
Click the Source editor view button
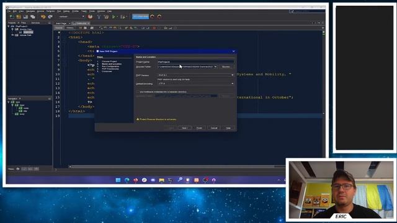coord(59,28)
